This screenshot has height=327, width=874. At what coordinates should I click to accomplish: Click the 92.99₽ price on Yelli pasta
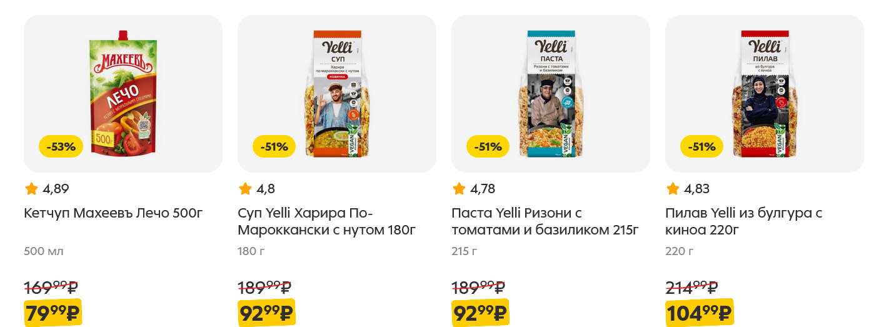[x=480, y=313]
